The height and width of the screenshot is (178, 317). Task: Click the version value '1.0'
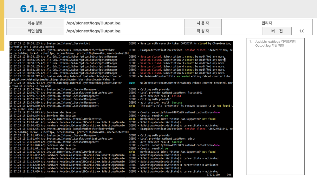click(x=301, y=31)
